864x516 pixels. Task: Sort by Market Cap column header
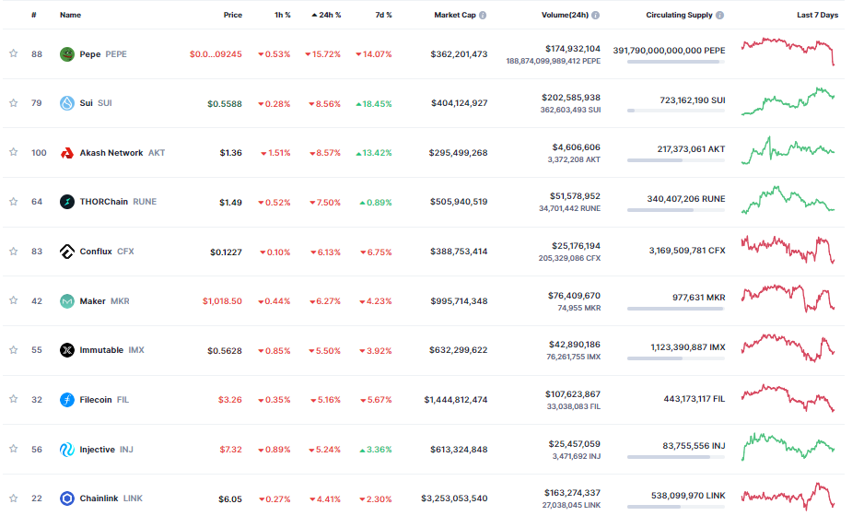(x=455, y=15)
